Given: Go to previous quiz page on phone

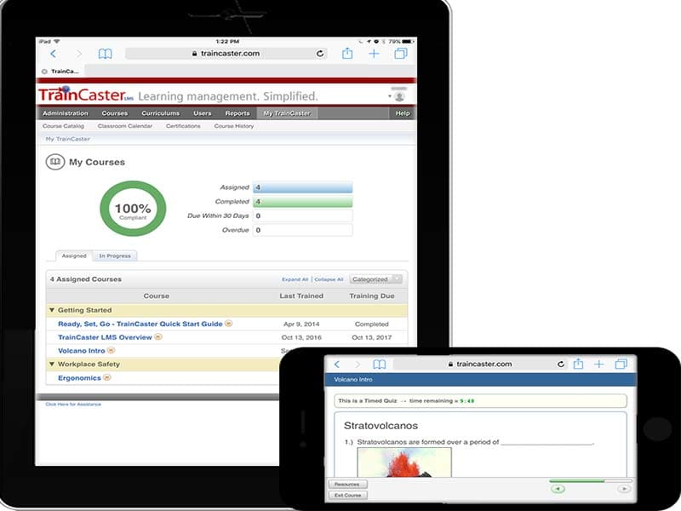Looking at the screenshot, I should (558, 489).
